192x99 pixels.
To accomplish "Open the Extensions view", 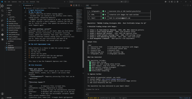I will point(2,25).
